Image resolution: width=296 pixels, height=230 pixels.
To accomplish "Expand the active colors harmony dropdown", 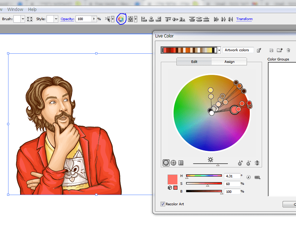I will coord(219,50).
